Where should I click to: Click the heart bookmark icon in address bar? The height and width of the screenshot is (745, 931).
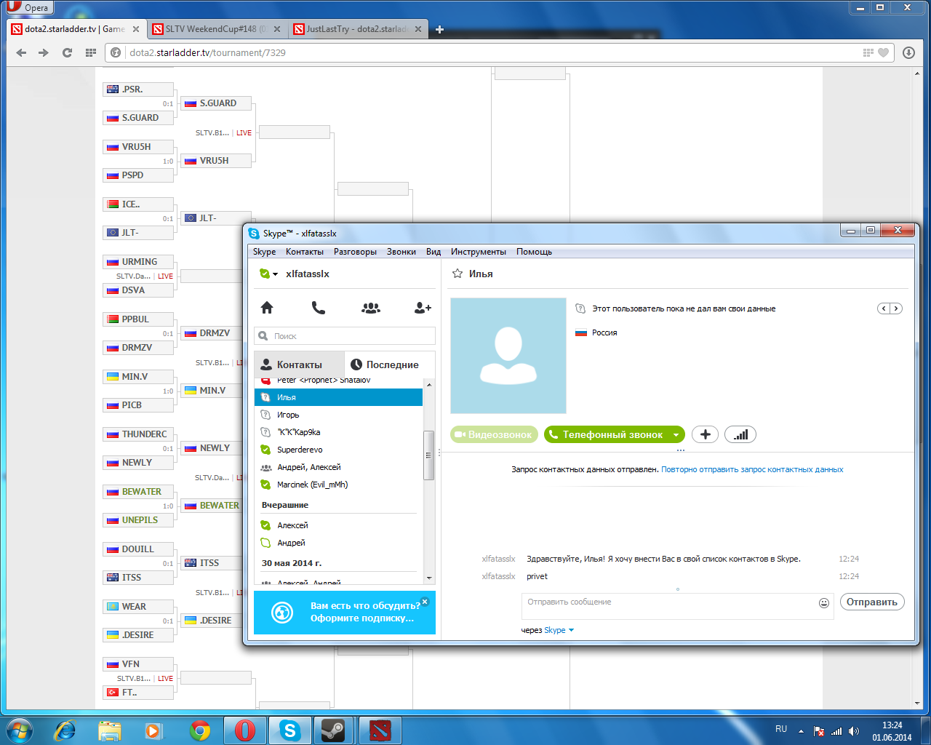[x=884, y=52]
